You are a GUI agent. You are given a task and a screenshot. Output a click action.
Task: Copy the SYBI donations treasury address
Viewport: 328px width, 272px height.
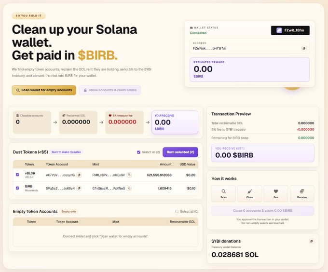tap(312, 241)
